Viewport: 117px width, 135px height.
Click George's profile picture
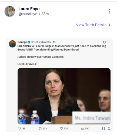click(x=12, y=44)
